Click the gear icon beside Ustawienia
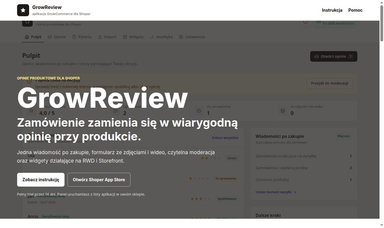384x228 pixels. tap(181, 37)
